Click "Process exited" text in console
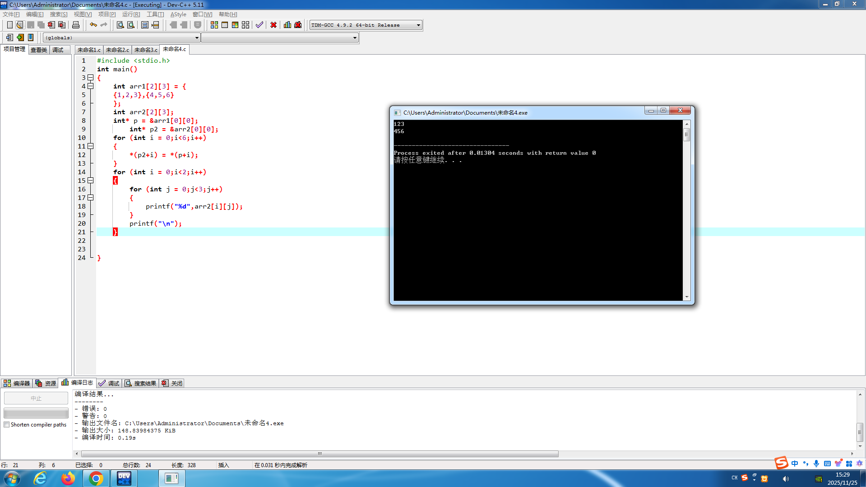This screenshot has height=487, width=866. point(419,153)
